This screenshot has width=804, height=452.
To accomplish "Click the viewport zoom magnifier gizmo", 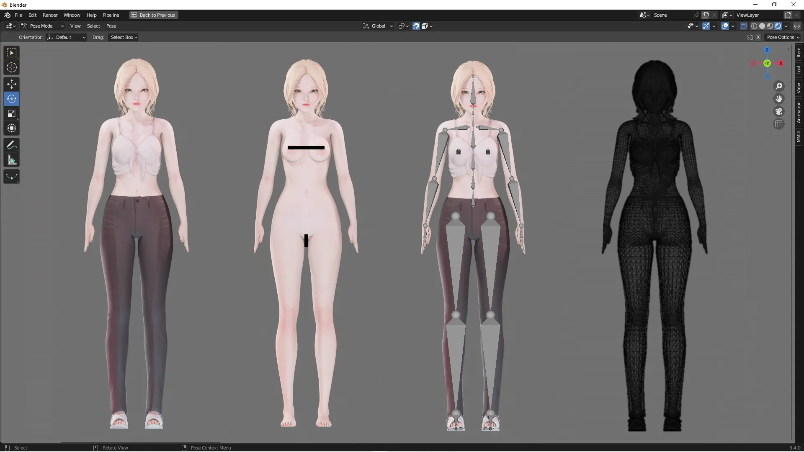I will click(x=779, y=86).
